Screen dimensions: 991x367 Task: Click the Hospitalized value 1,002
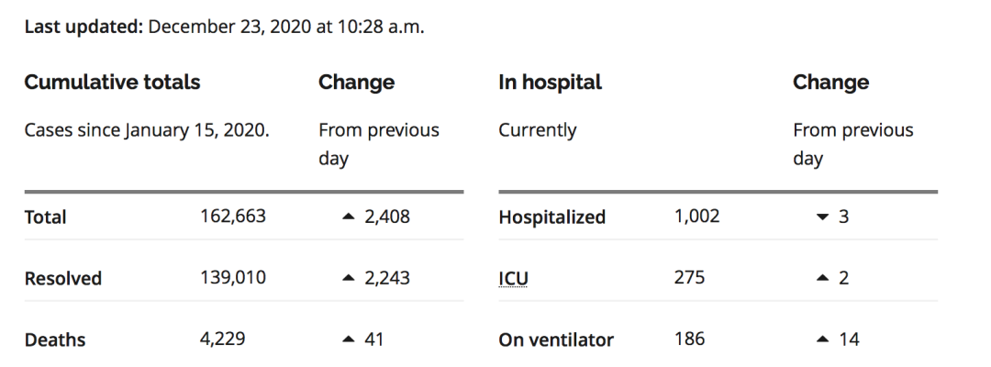[x=696, y=216]
